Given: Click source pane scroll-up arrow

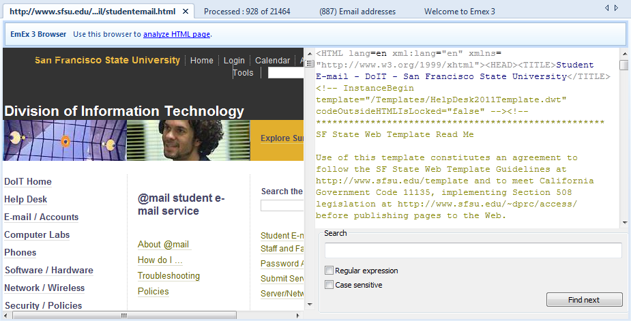Looking at the screenshot, I should coord(624,53).
